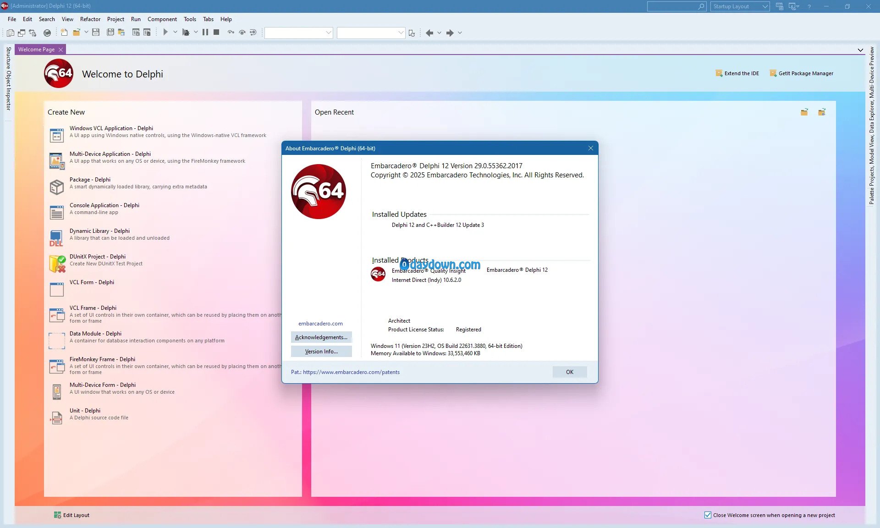Click the Run Without Debugging bug icon
This screenshot has width=880, height=528.
tap(186, 33)
